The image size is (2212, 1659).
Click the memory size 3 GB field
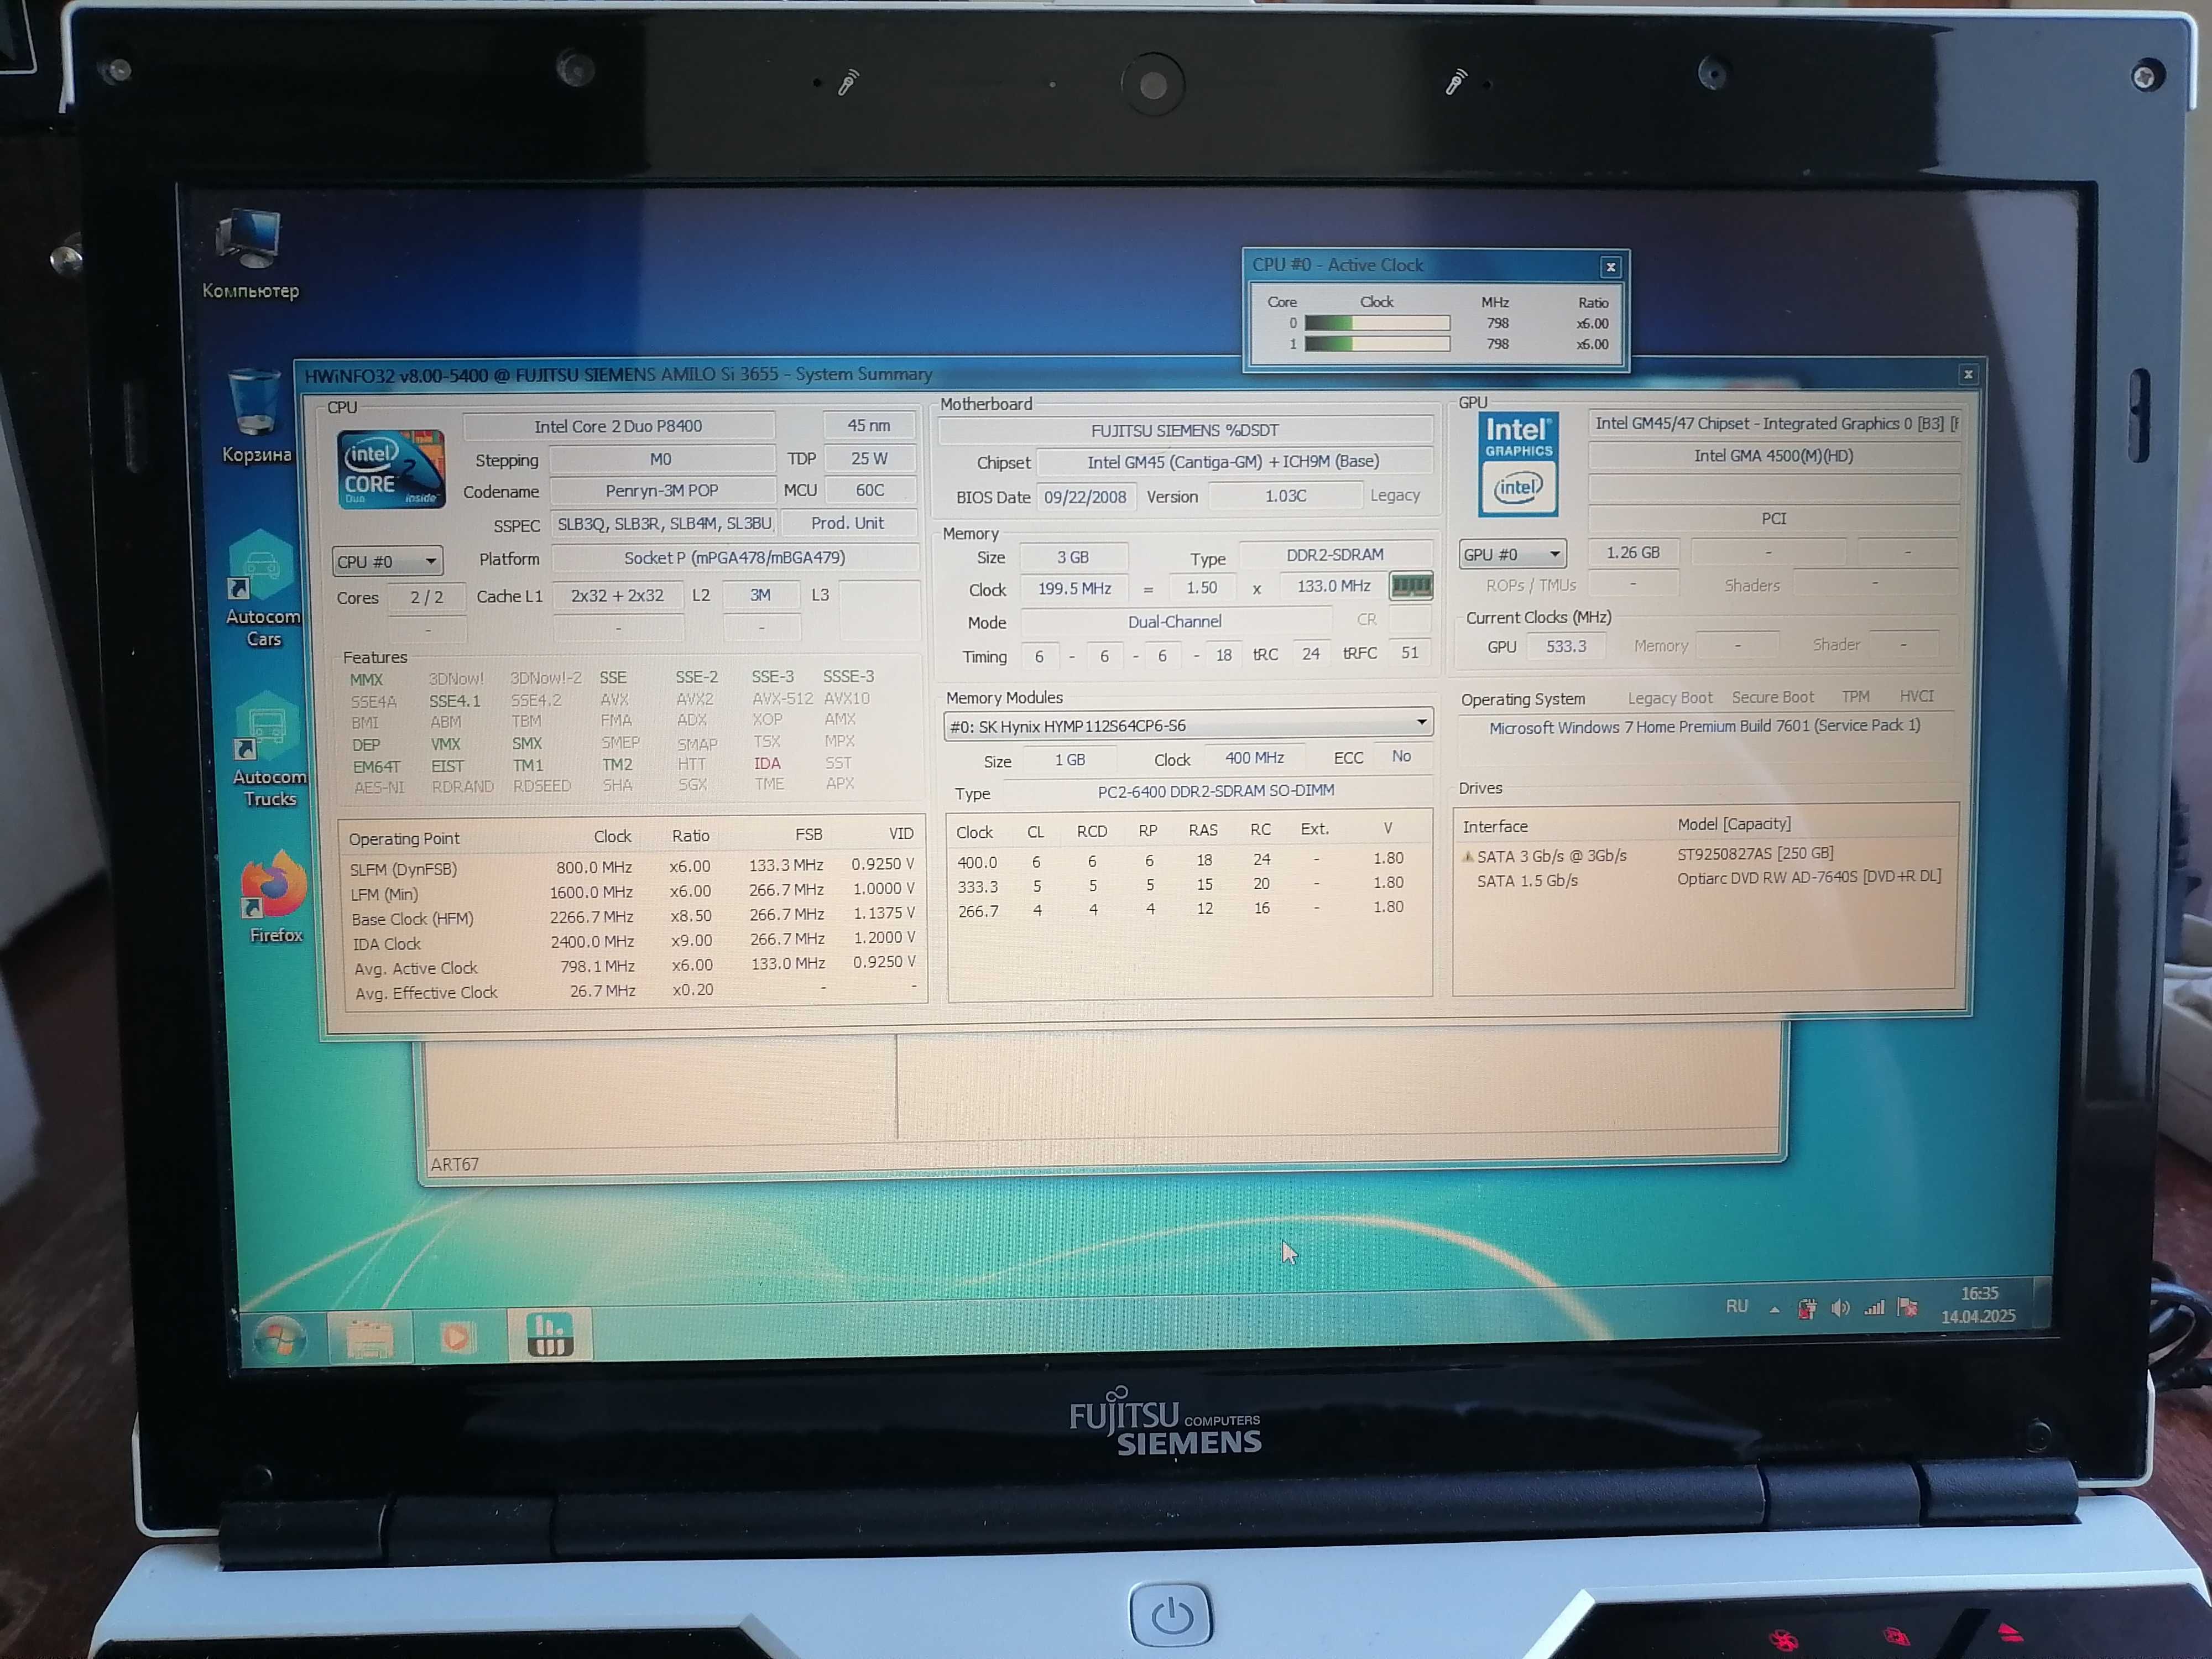[1073, 558]
